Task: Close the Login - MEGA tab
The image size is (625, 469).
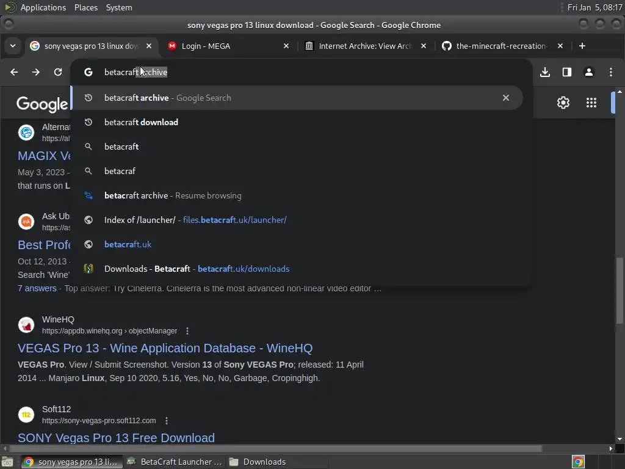Action: coord(286,46)
